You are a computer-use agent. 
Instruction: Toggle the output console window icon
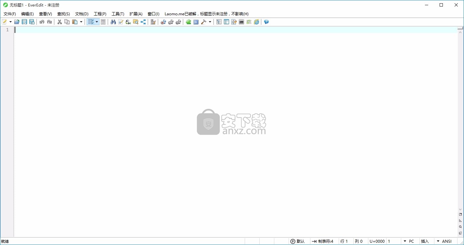[241, 22]
